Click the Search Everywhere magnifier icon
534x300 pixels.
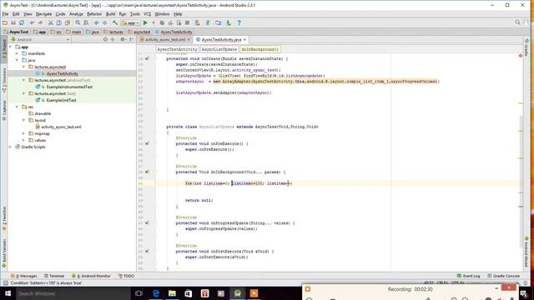pos(517,22)
